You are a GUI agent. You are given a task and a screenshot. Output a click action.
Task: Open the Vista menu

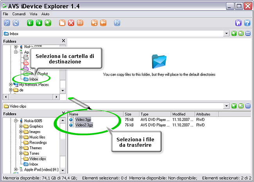pyautogui.click(x=33, y=14)
